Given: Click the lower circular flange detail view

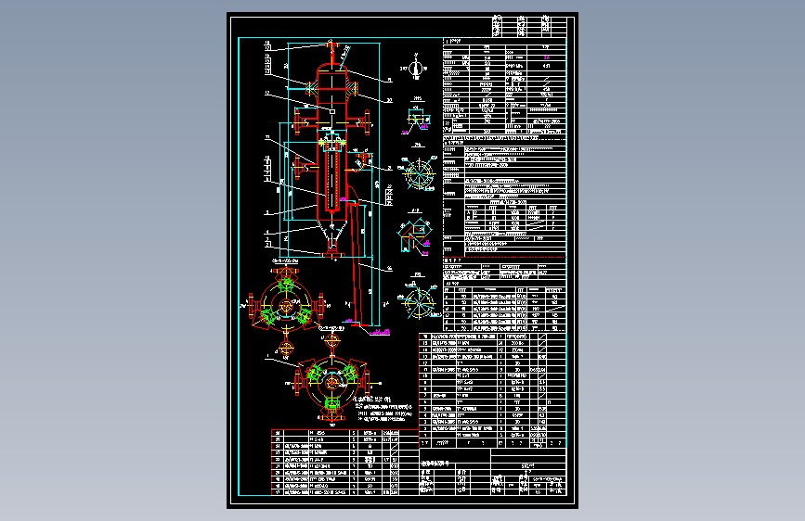Looking at the screenshot, I should coord(419,302).
